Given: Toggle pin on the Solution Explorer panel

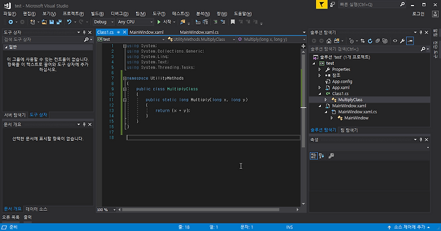Looking at the screenshot, I should coord(421,32).
